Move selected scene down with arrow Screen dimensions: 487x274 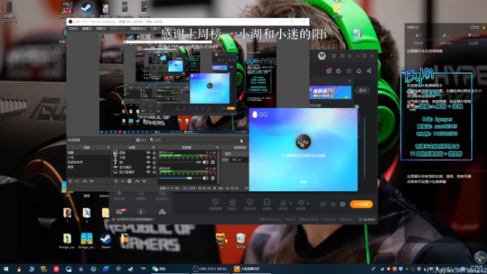pos(92,181)
